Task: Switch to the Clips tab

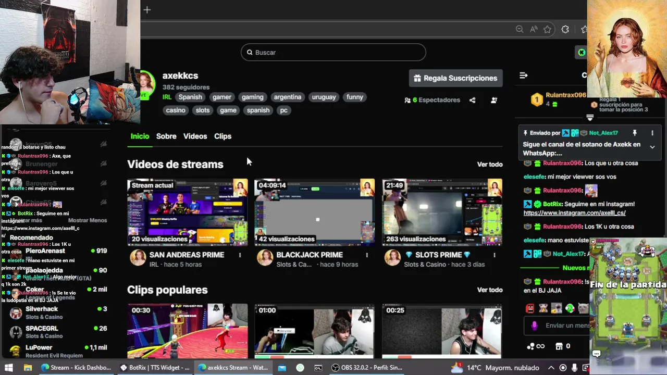Action: point(223,136)
